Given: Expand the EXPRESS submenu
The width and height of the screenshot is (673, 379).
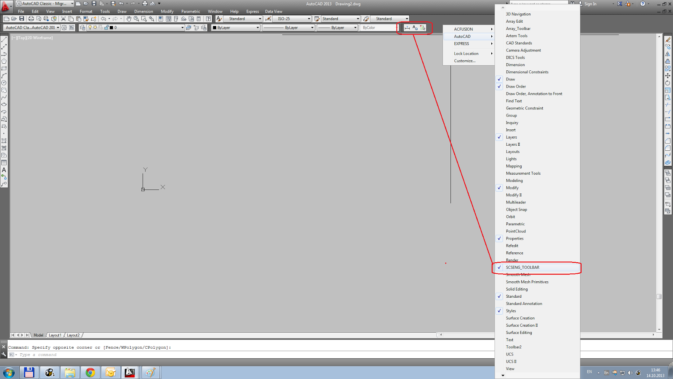Looking at the screenshot, I should tap(469, 44).
